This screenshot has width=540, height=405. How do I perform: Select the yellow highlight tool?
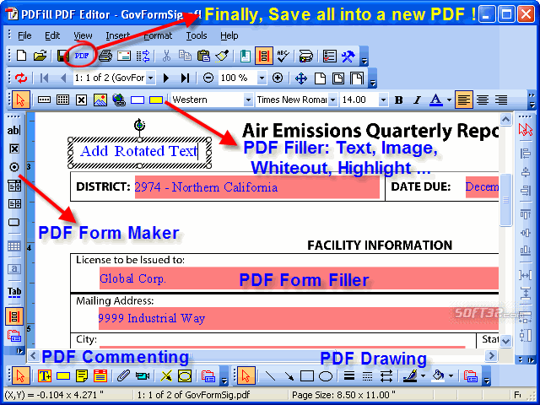[x=156, y=100]
